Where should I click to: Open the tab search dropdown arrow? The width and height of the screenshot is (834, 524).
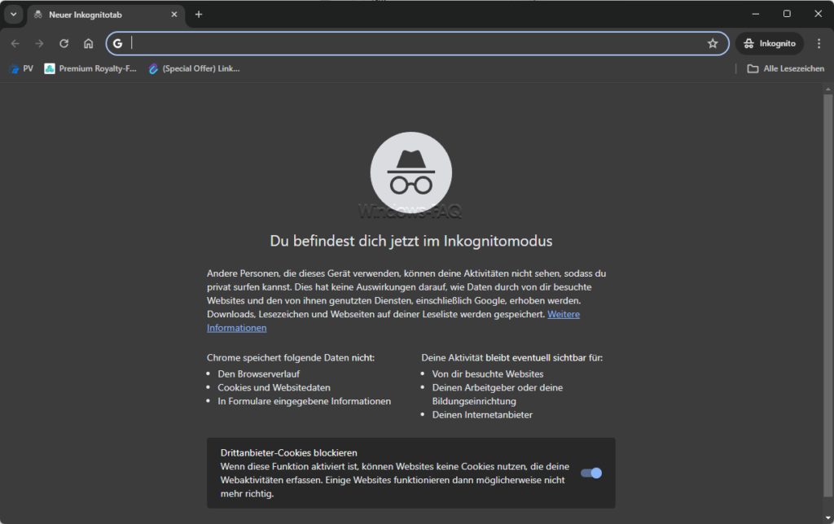pyautogui.click(x=13, y=15)
